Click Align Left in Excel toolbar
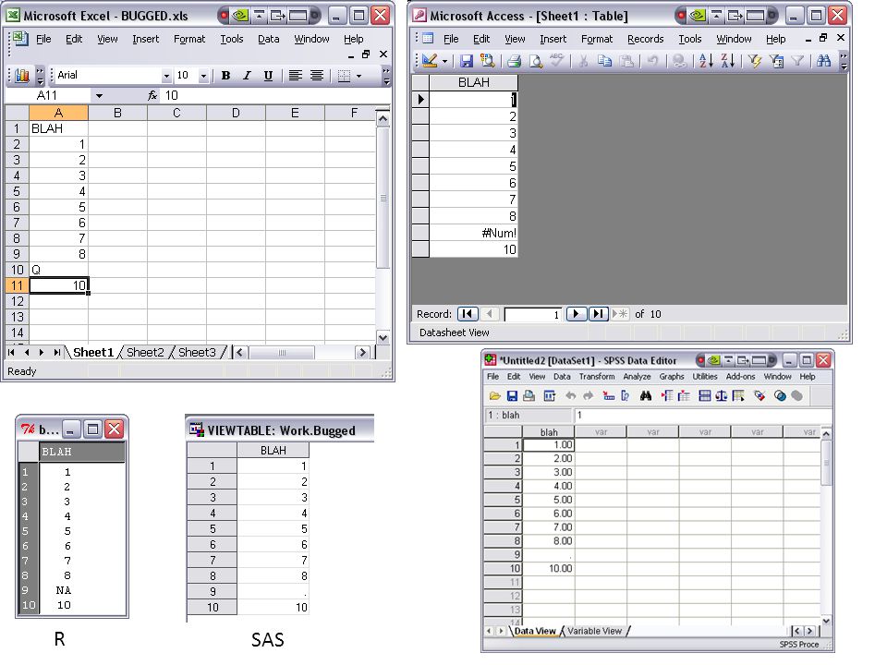 (x=296, y=75)
